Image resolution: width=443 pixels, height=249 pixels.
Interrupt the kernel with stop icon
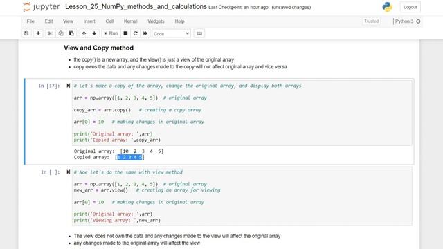point(125,33)
